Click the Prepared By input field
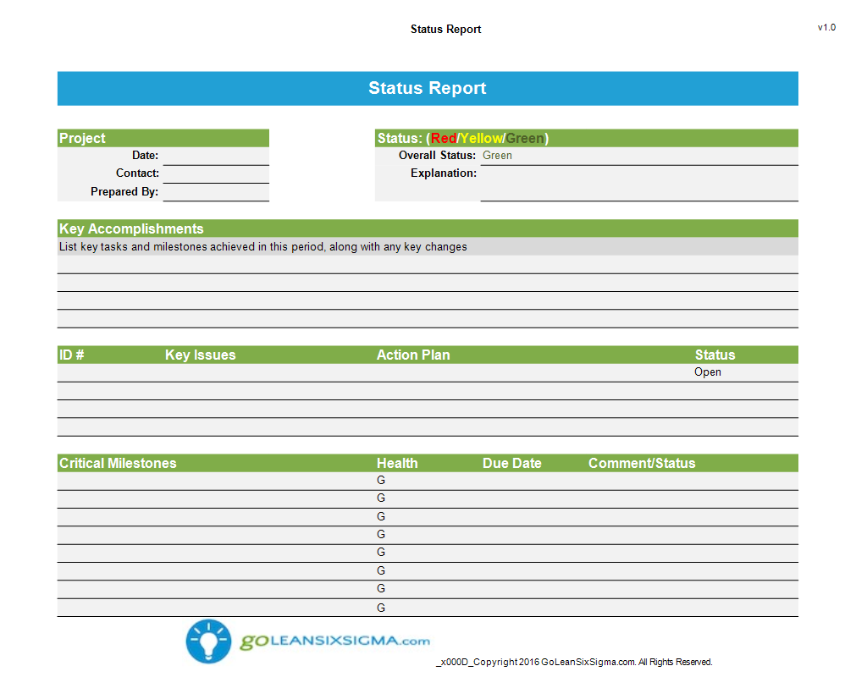Screen dimensions: 856x688 pos(216,192)
